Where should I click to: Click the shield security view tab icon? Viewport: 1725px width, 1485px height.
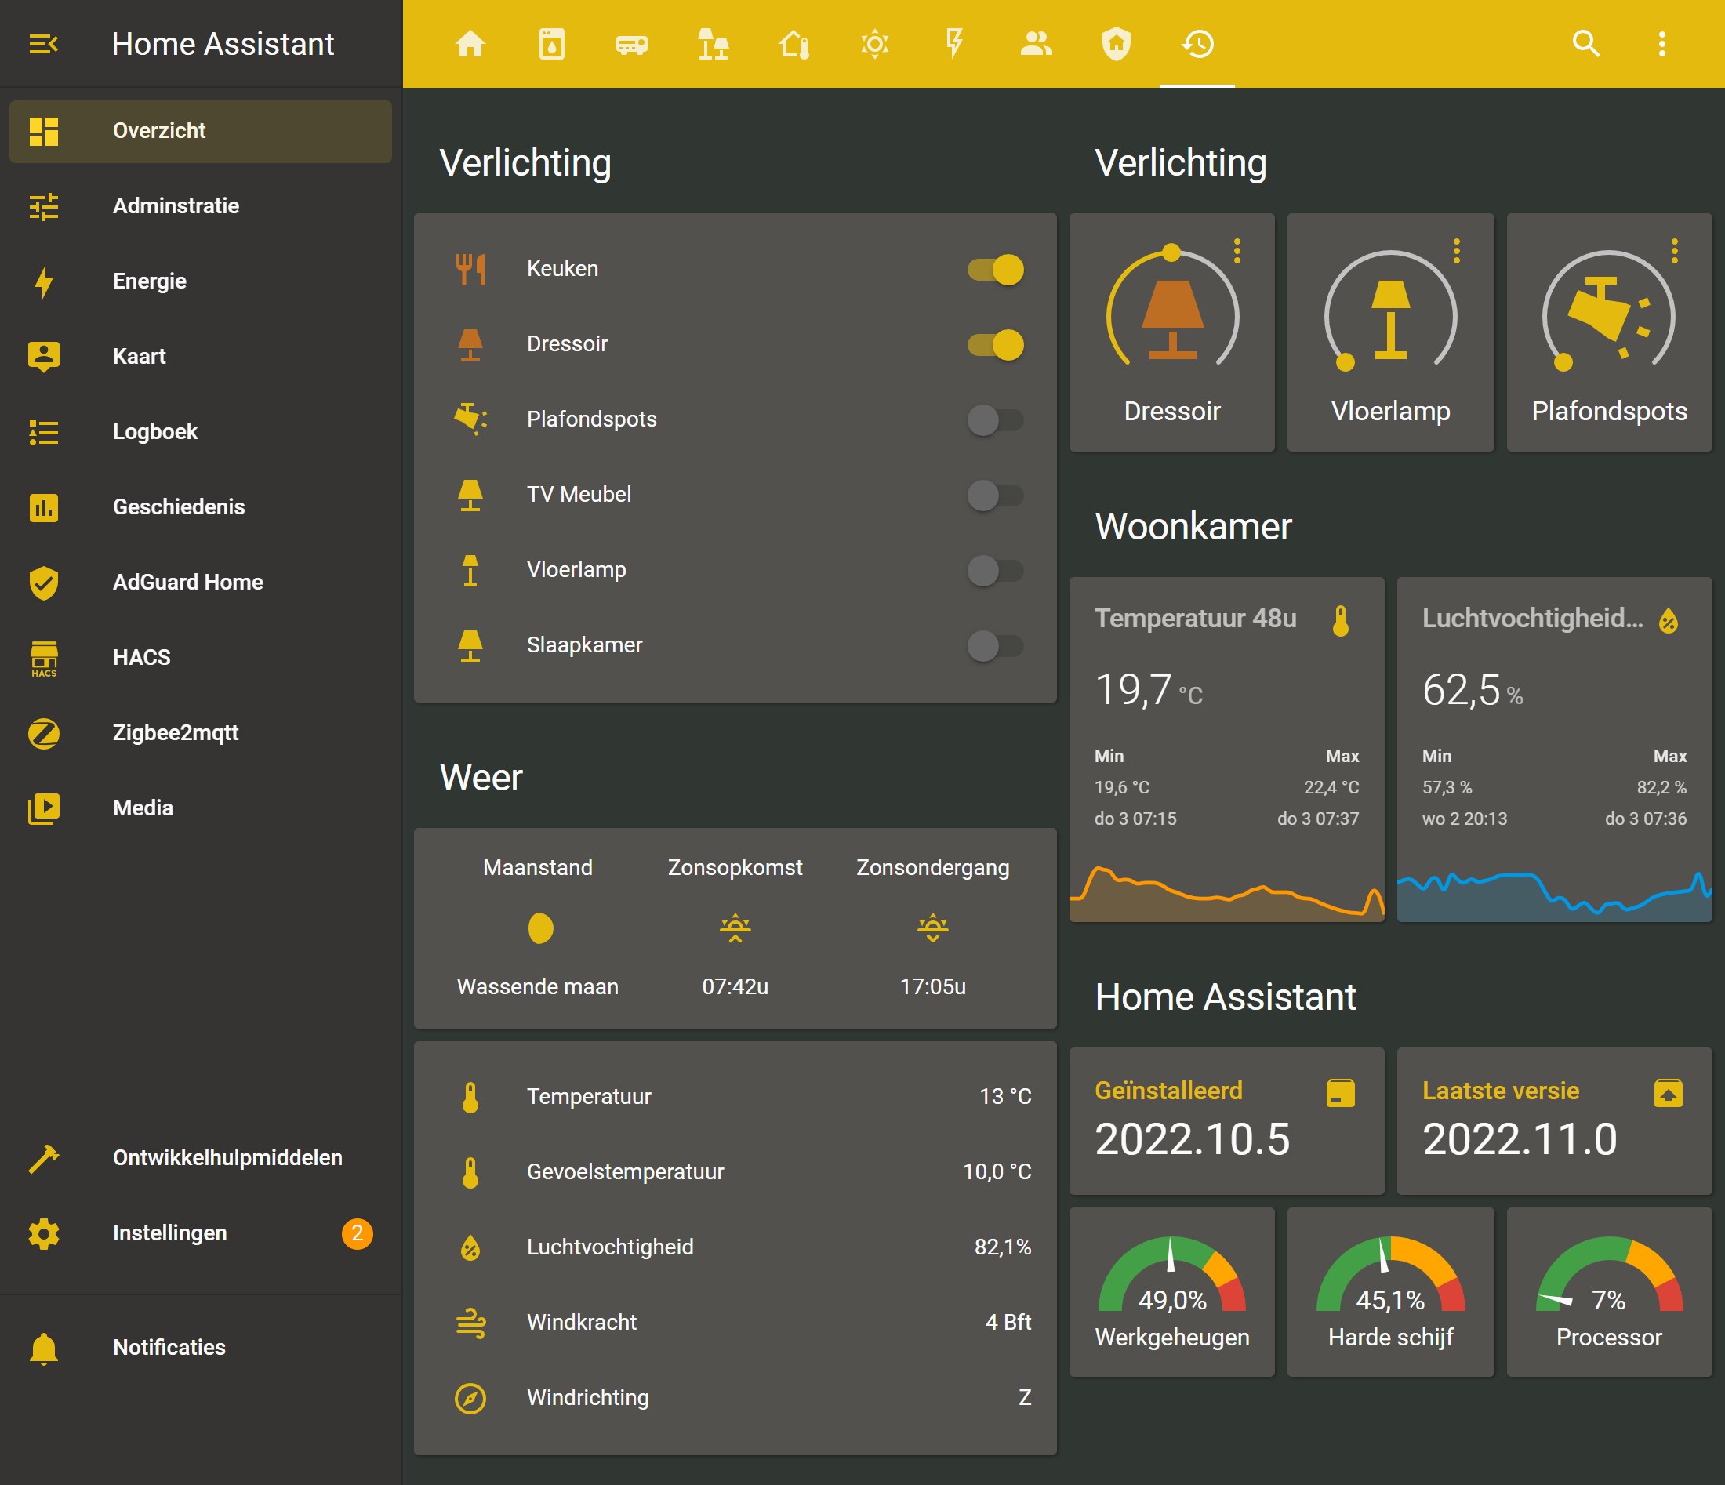point(1117,43)
